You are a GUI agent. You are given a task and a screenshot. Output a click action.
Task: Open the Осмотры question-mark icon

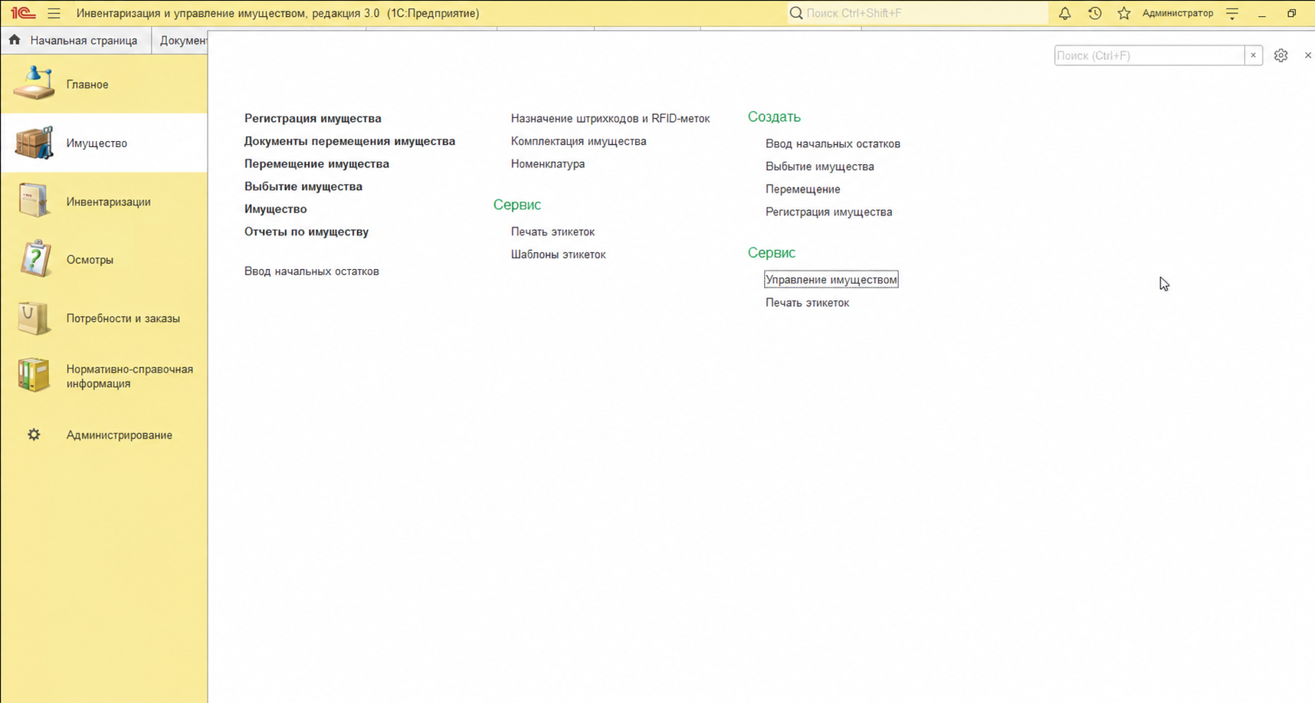(x=34, y=259)
